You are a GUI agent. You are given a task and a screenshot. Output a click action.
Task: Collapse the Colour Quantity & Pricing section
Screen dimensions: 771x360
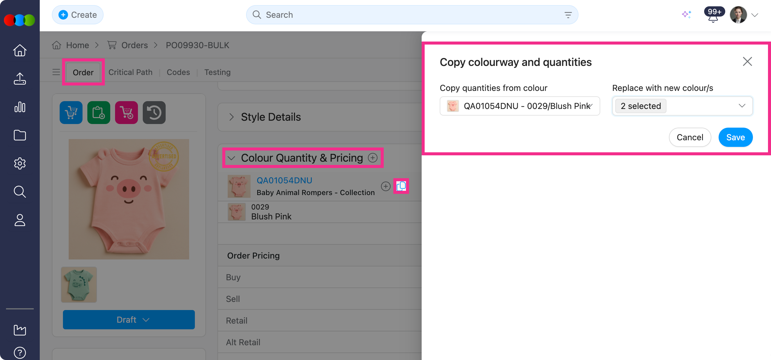231,158
